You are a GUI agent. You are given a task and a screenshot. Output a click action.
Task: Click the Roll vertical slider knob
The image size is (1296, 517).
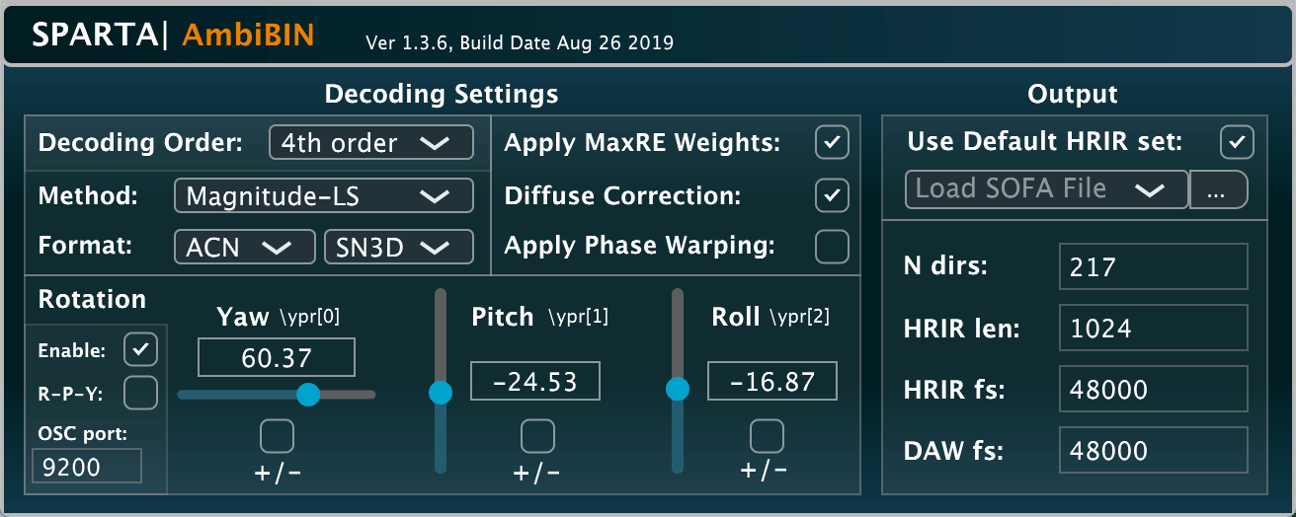pyautogui.click(x=678, y=390)
